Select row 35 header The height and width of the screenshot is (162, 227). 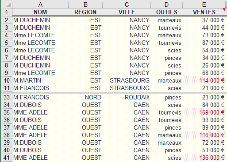tap(7, 112)
